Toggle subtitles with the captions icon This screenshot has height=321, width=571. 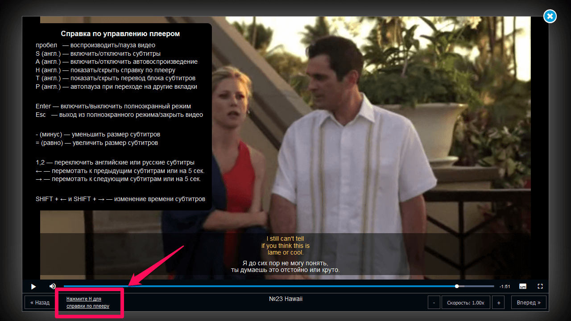click(523, 286)
